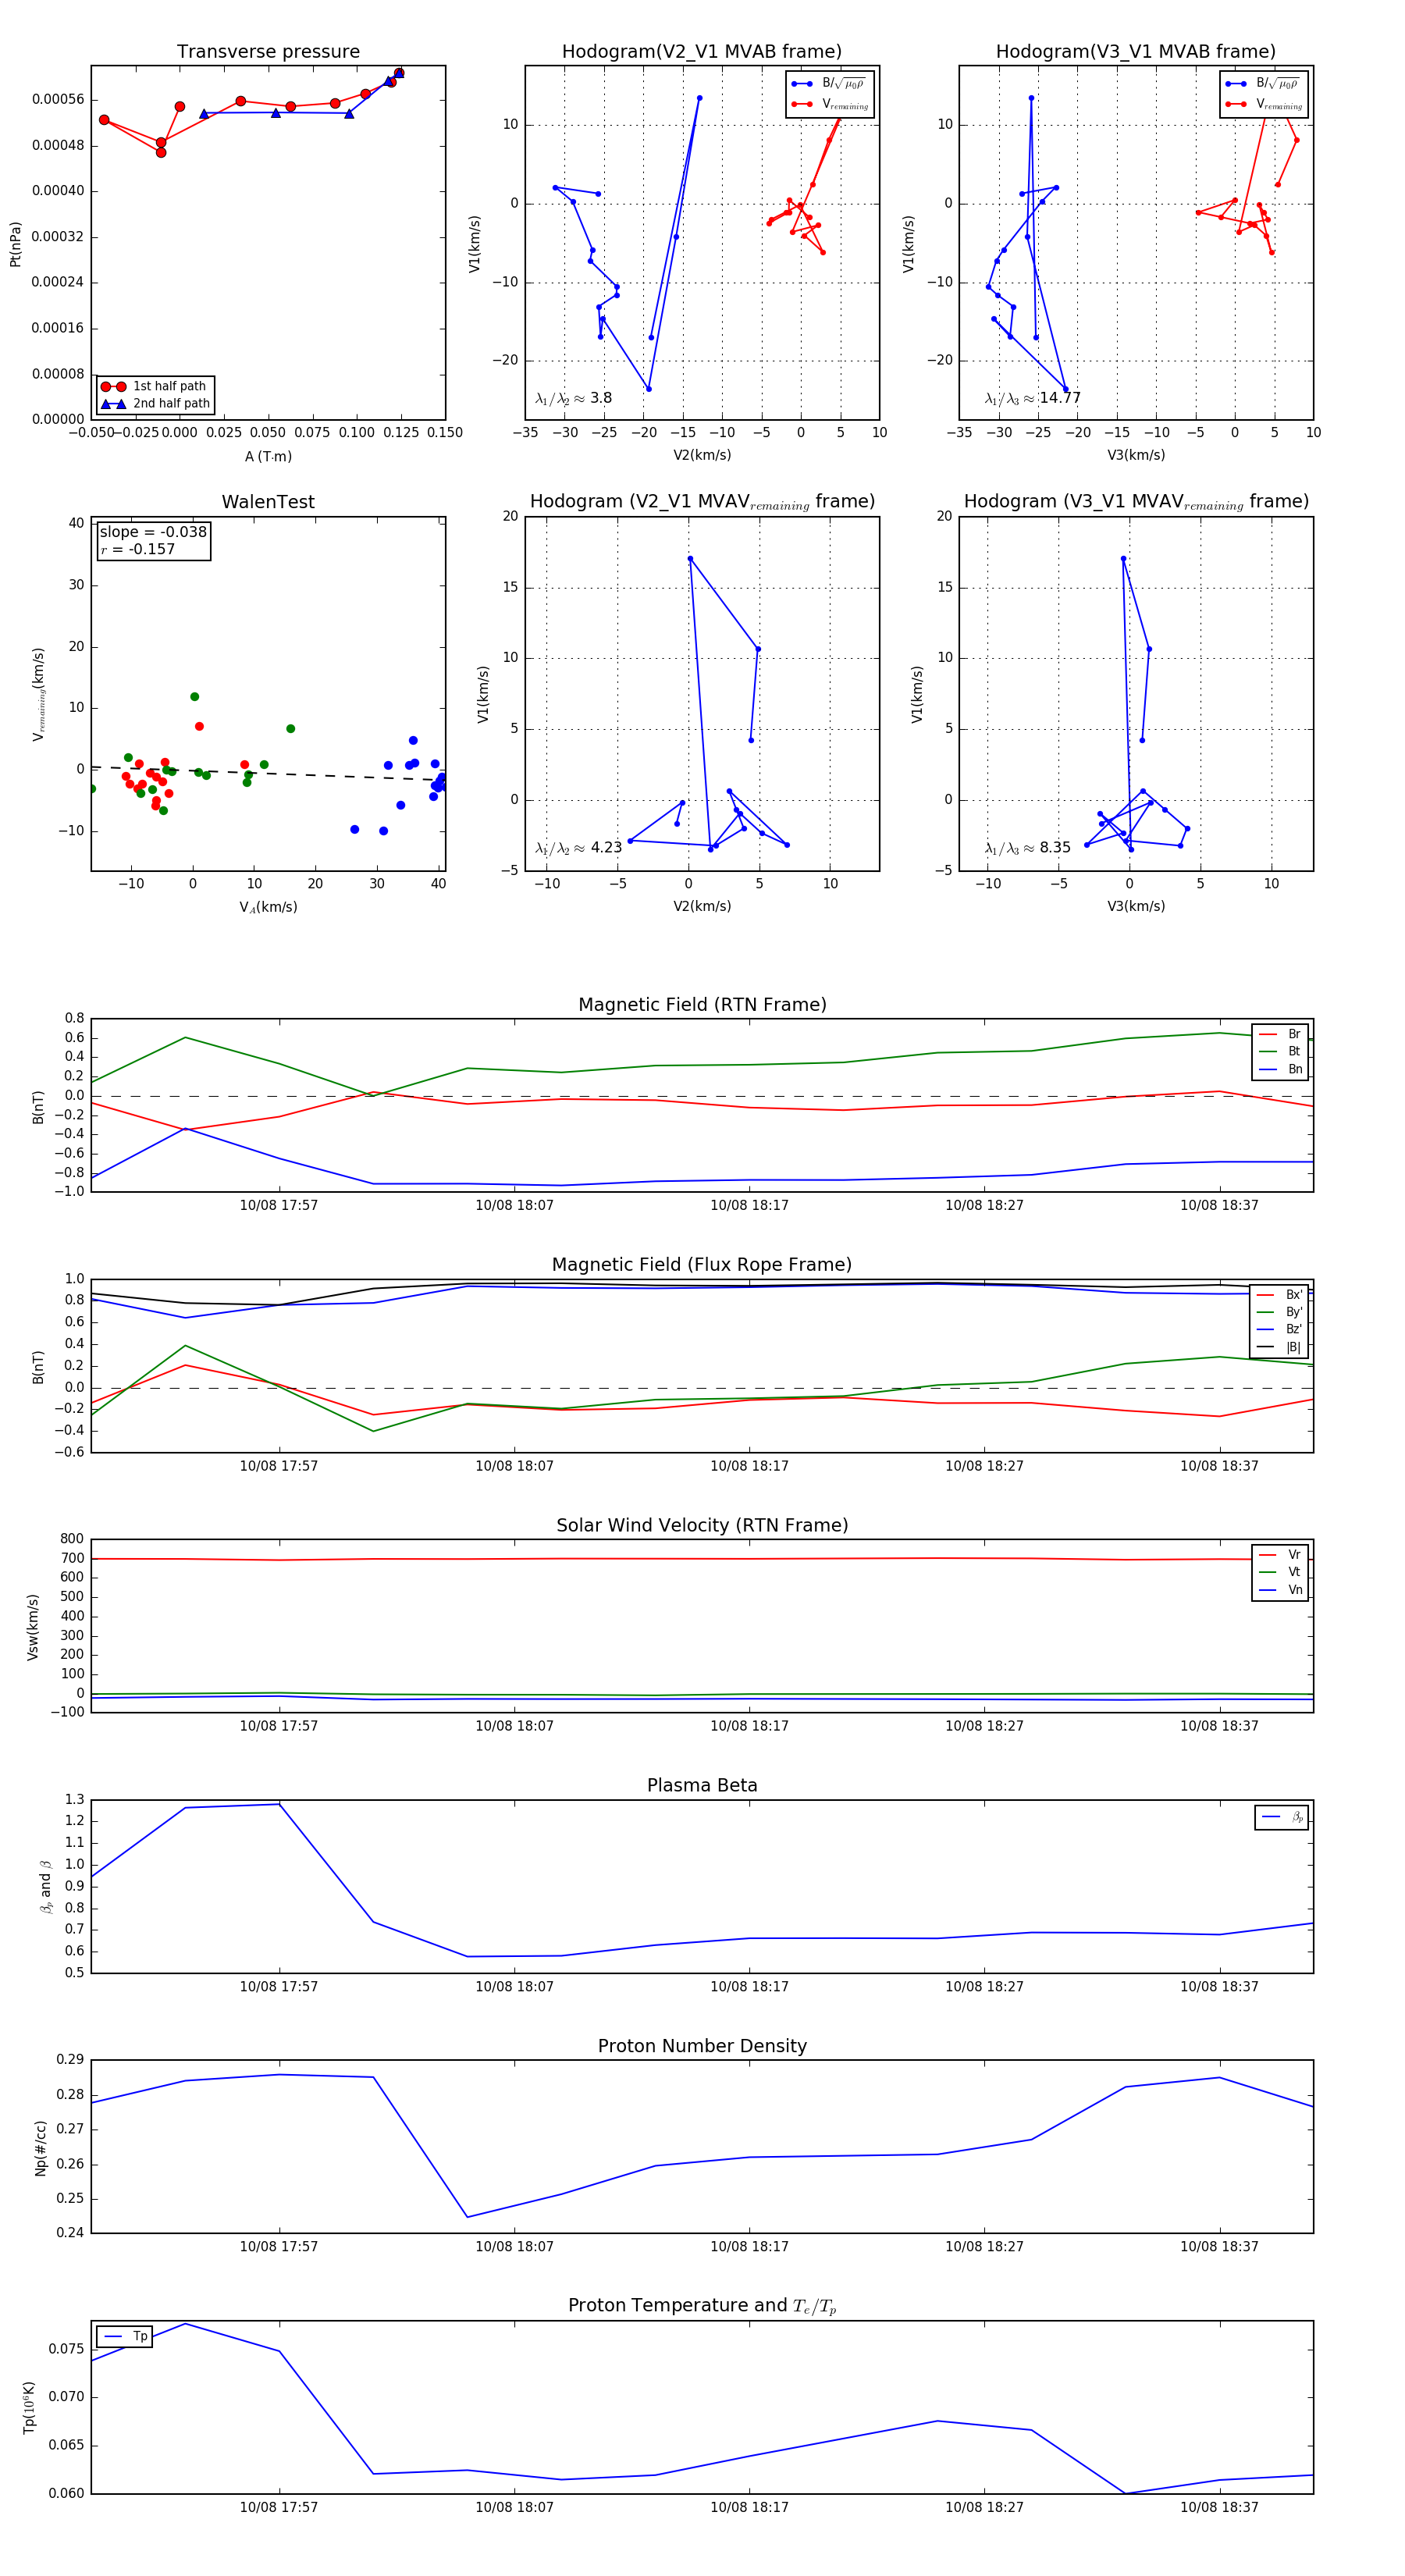The width and height of the screenshot is (1405, 2576).
Task: Click the '2nd half path' legend entry
Action: pos(155,404)
